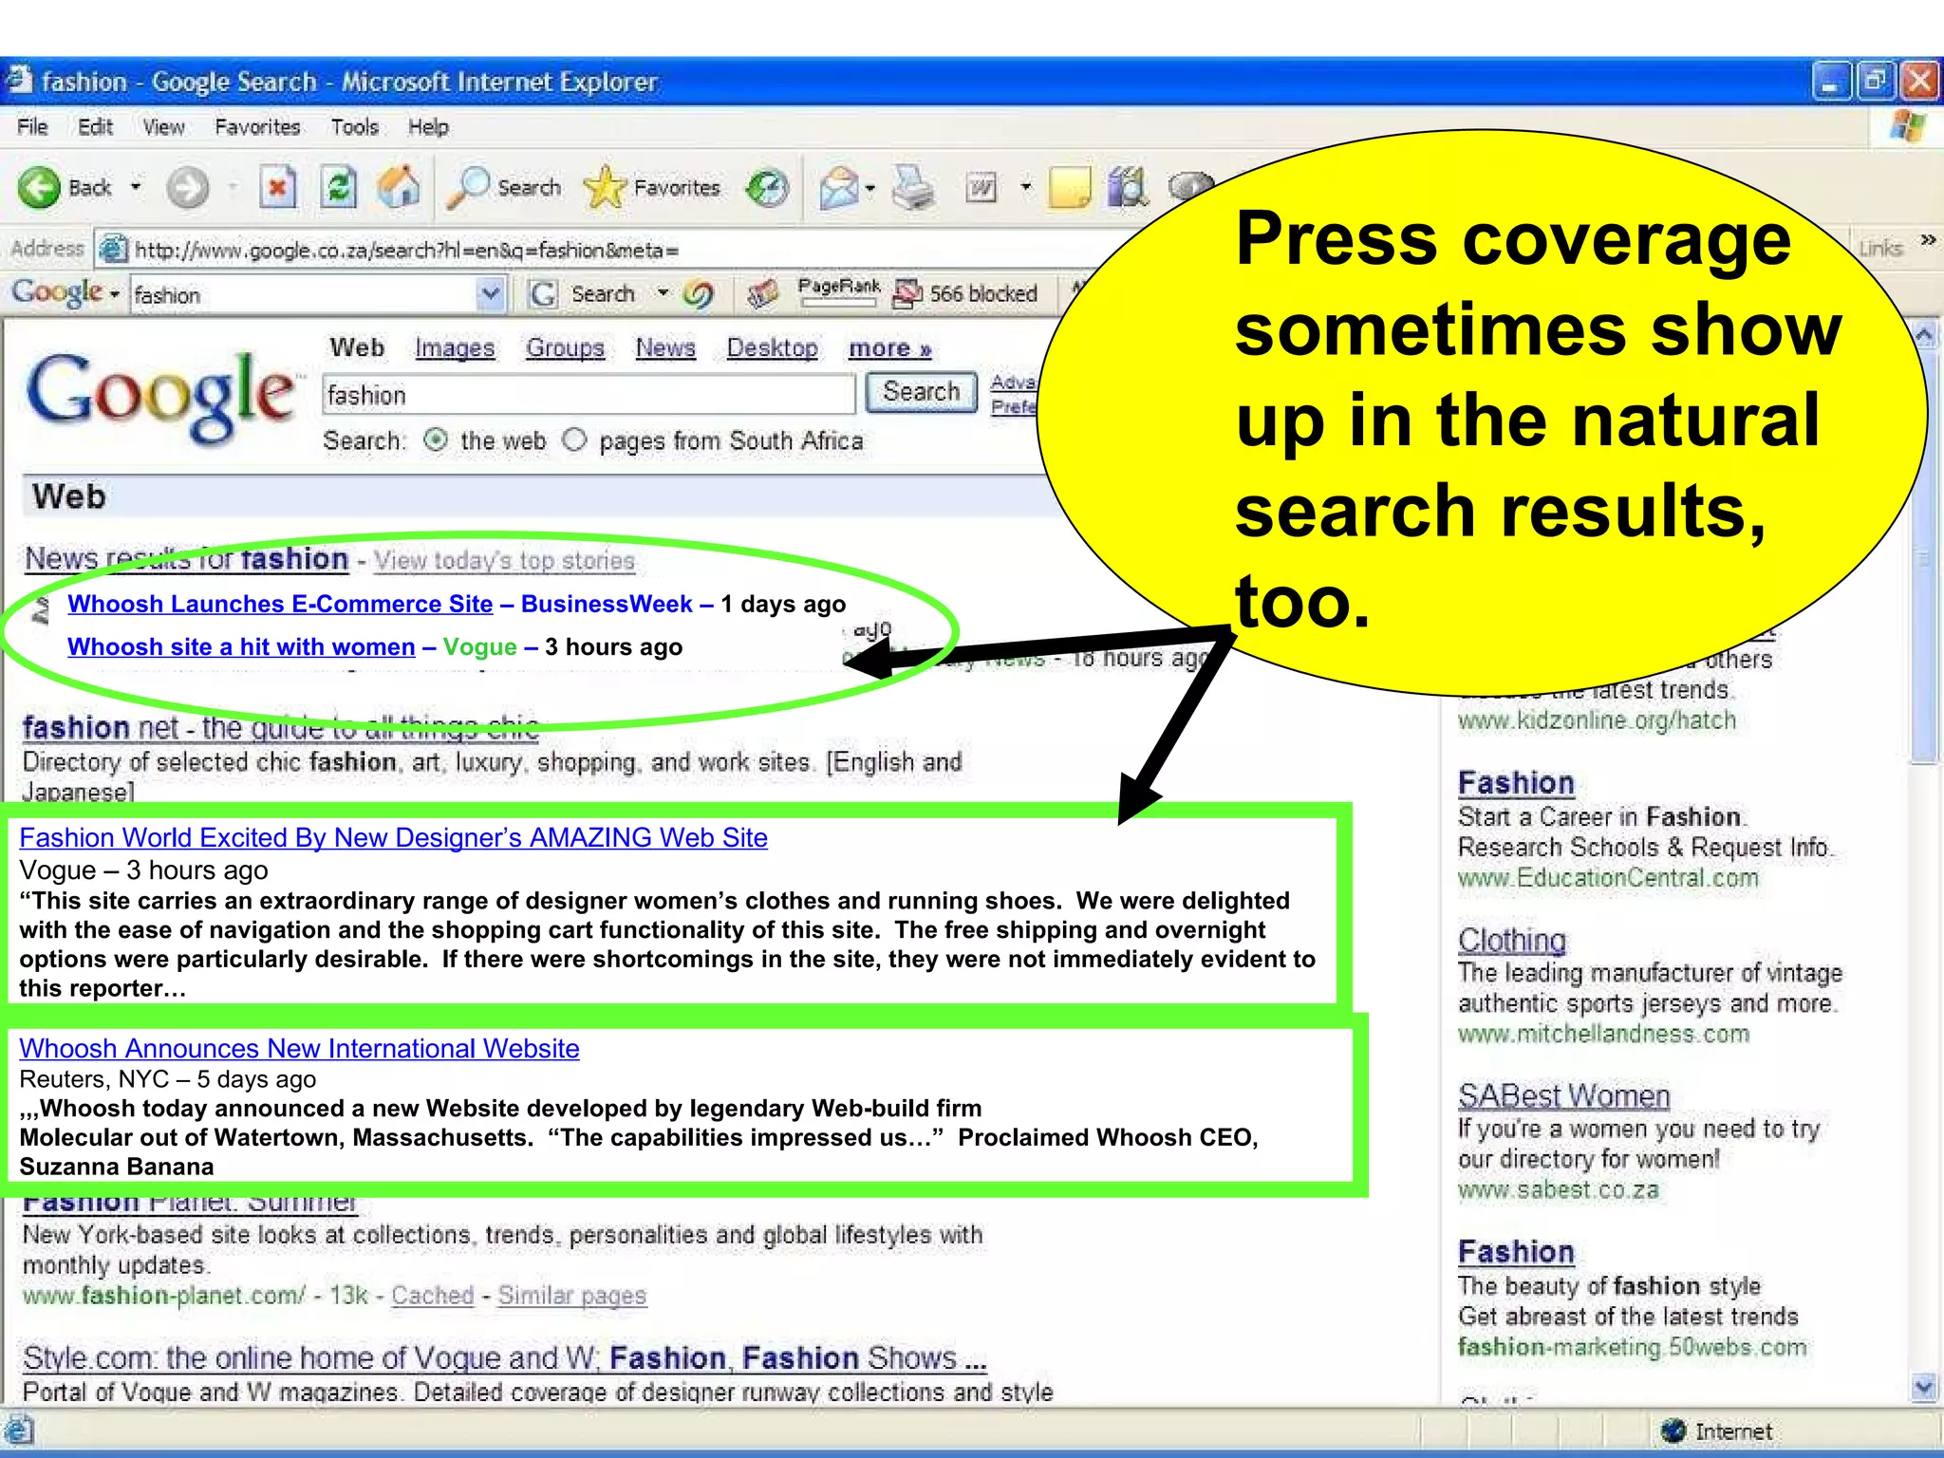Click the Google toolbar swirl News icon
1944x1458 pixels.
point(700,294)
